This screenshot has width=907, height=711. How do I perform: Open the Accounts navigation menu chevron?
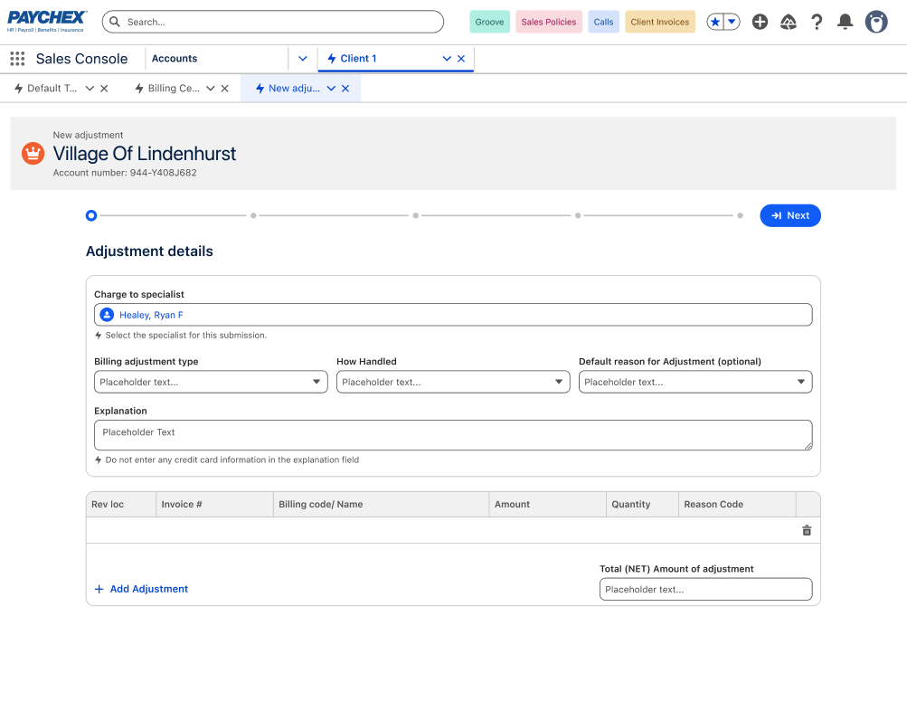(303, 59)
